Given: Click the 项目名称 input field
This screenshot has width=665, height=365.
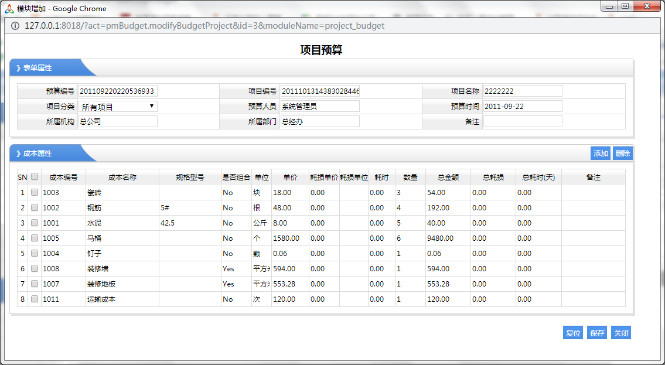Looking at the screenshot, I should [523, 91].
